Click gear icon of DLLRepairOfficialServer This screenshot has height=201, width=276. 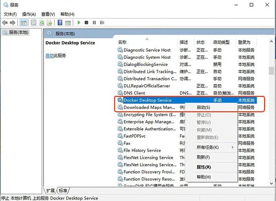click(120, 86)
